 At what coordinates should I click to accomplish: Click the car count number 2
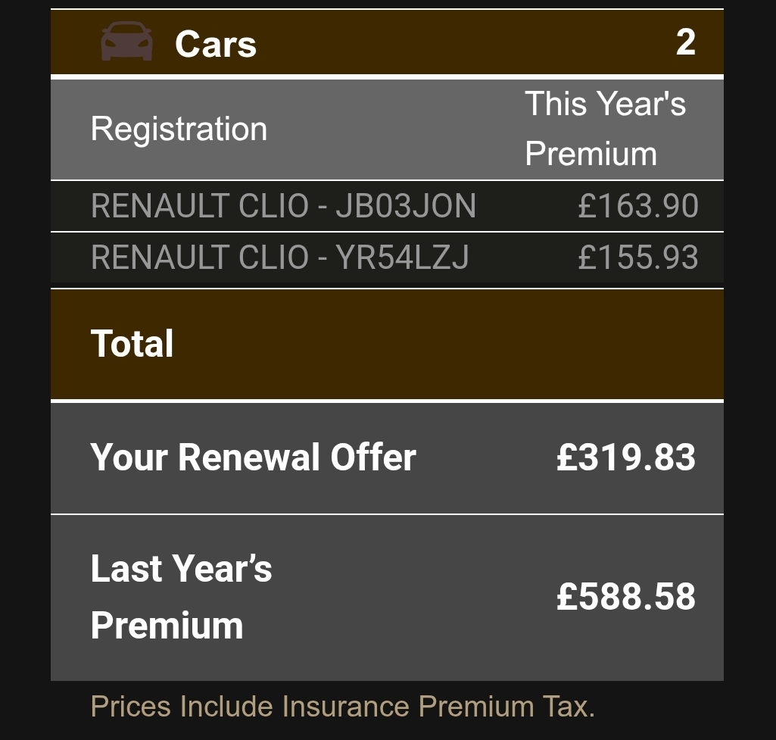point(686,42)
